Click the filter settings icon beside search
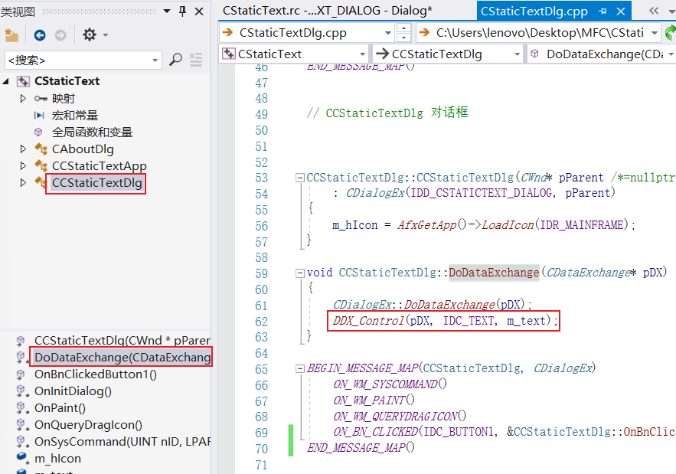 point(196,60)
